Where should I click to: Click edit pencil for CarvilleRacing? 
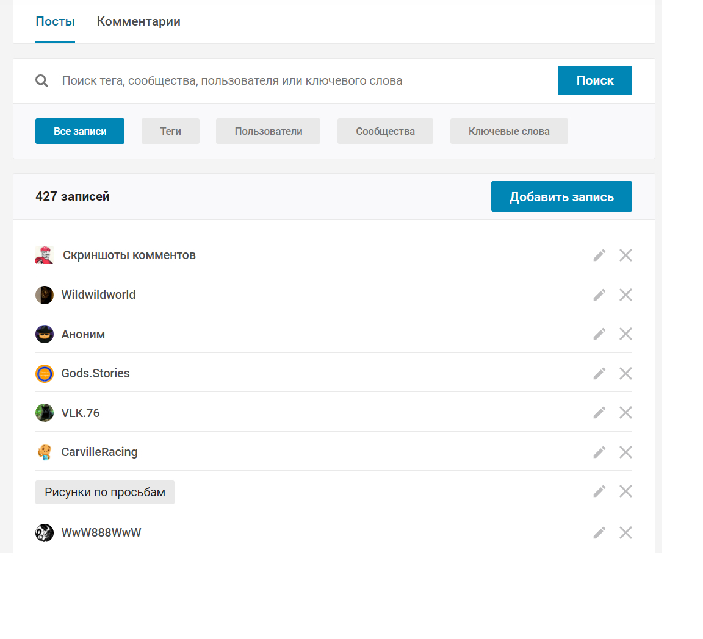tap(599, 452)
